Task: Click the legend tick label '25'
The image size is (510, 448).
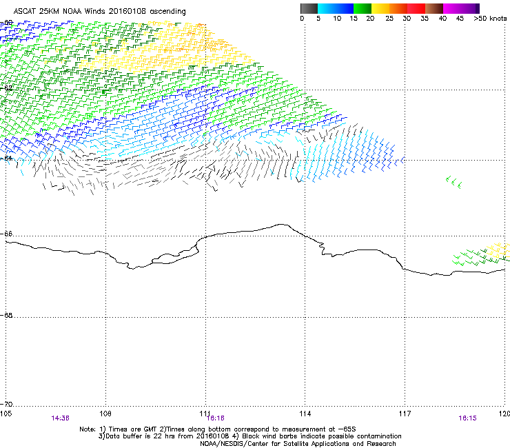Action: (x=389, y=19)
